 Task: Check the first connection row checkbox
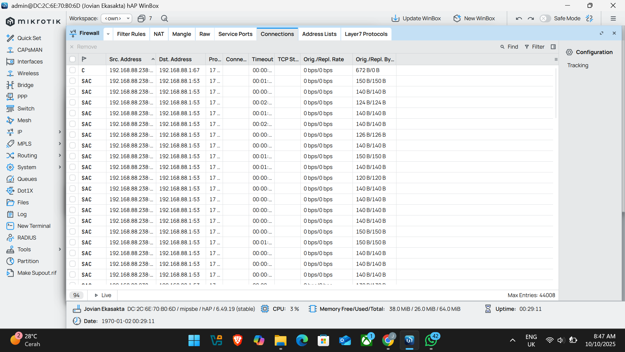click(73, 70)
